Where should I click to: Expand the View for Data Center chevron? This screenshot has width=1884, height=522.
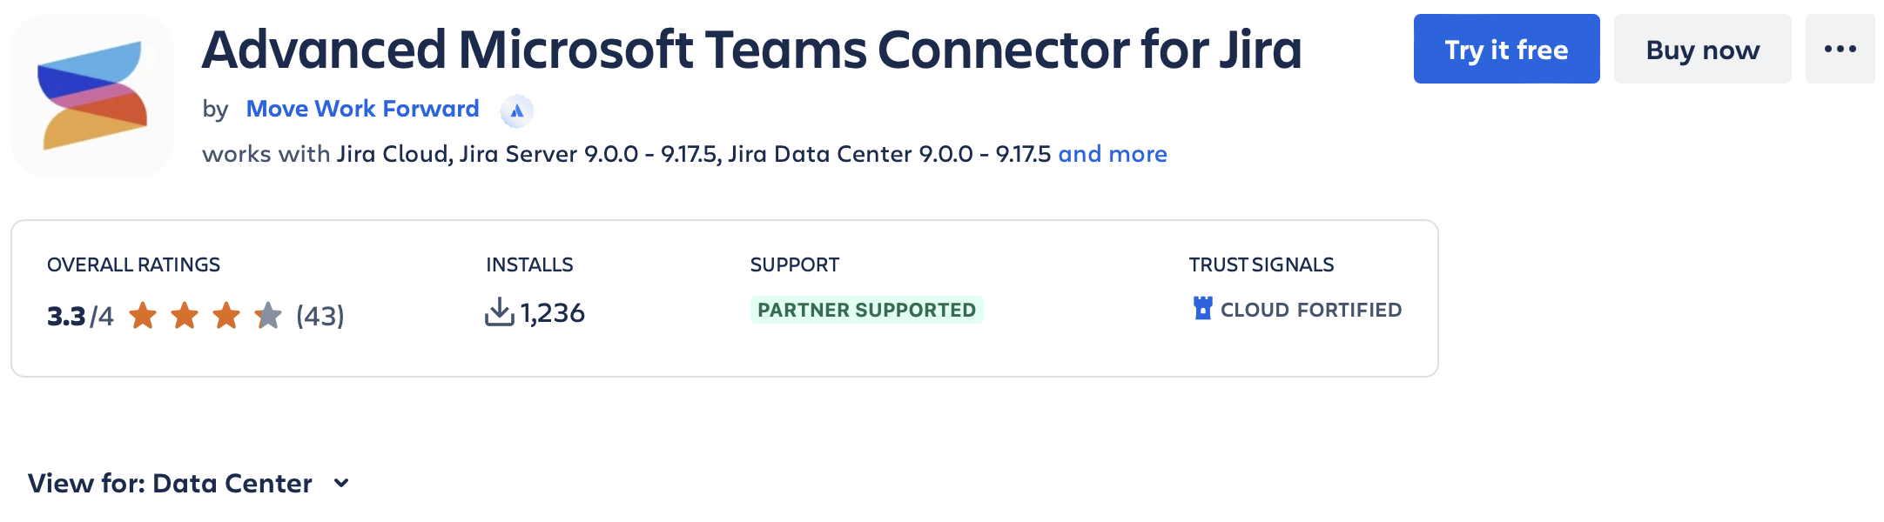[x=341, y=484]
